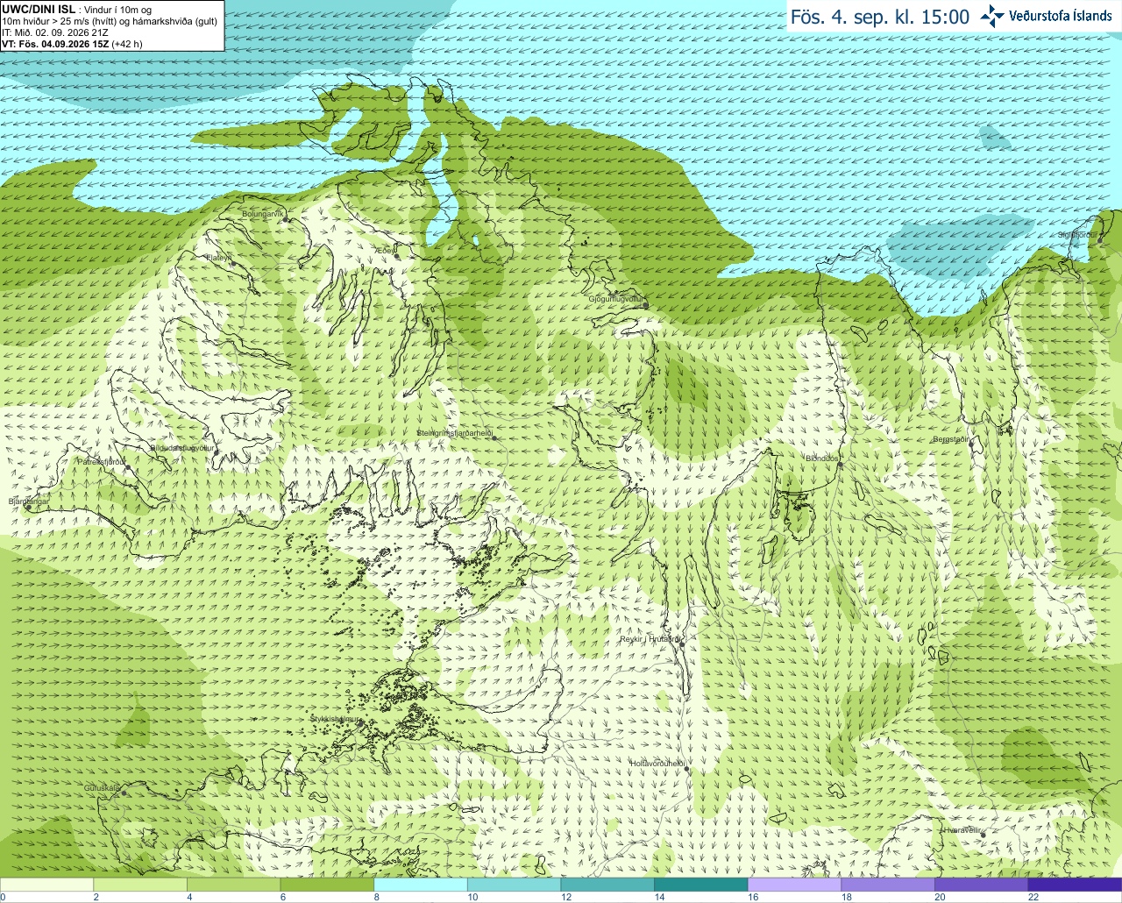Click the Holtavörðuheiði station marker

coord(686,770)
